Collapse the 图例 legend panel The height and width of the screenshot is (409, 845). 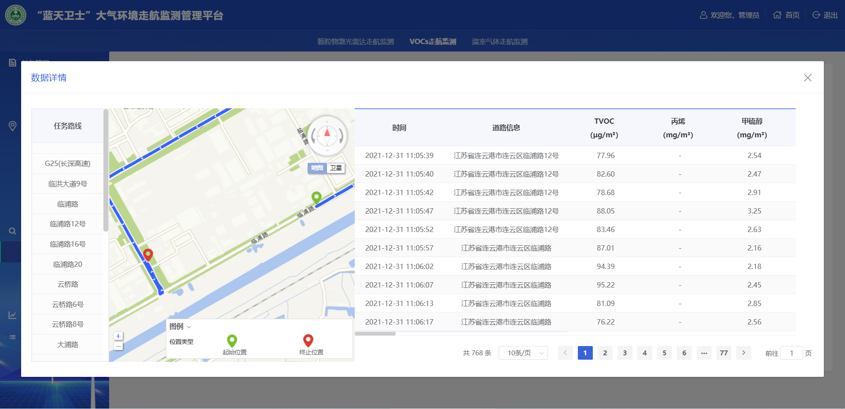click(189, 327)
